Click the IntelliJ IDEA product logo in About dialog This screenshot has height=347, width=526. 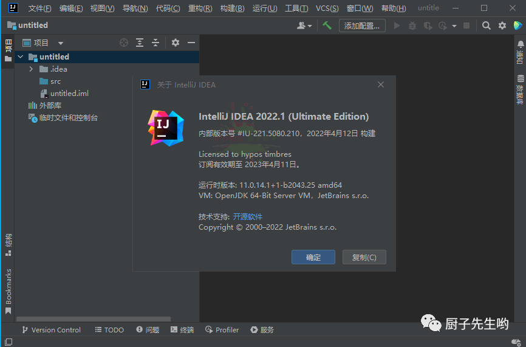(166, 128)
